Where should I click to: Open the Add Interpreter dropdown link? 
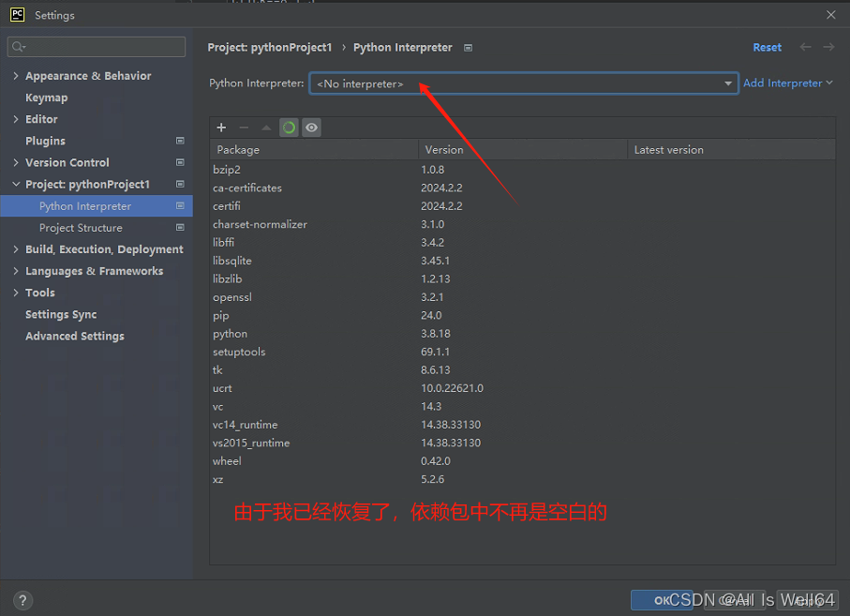(x=787, y=83)
